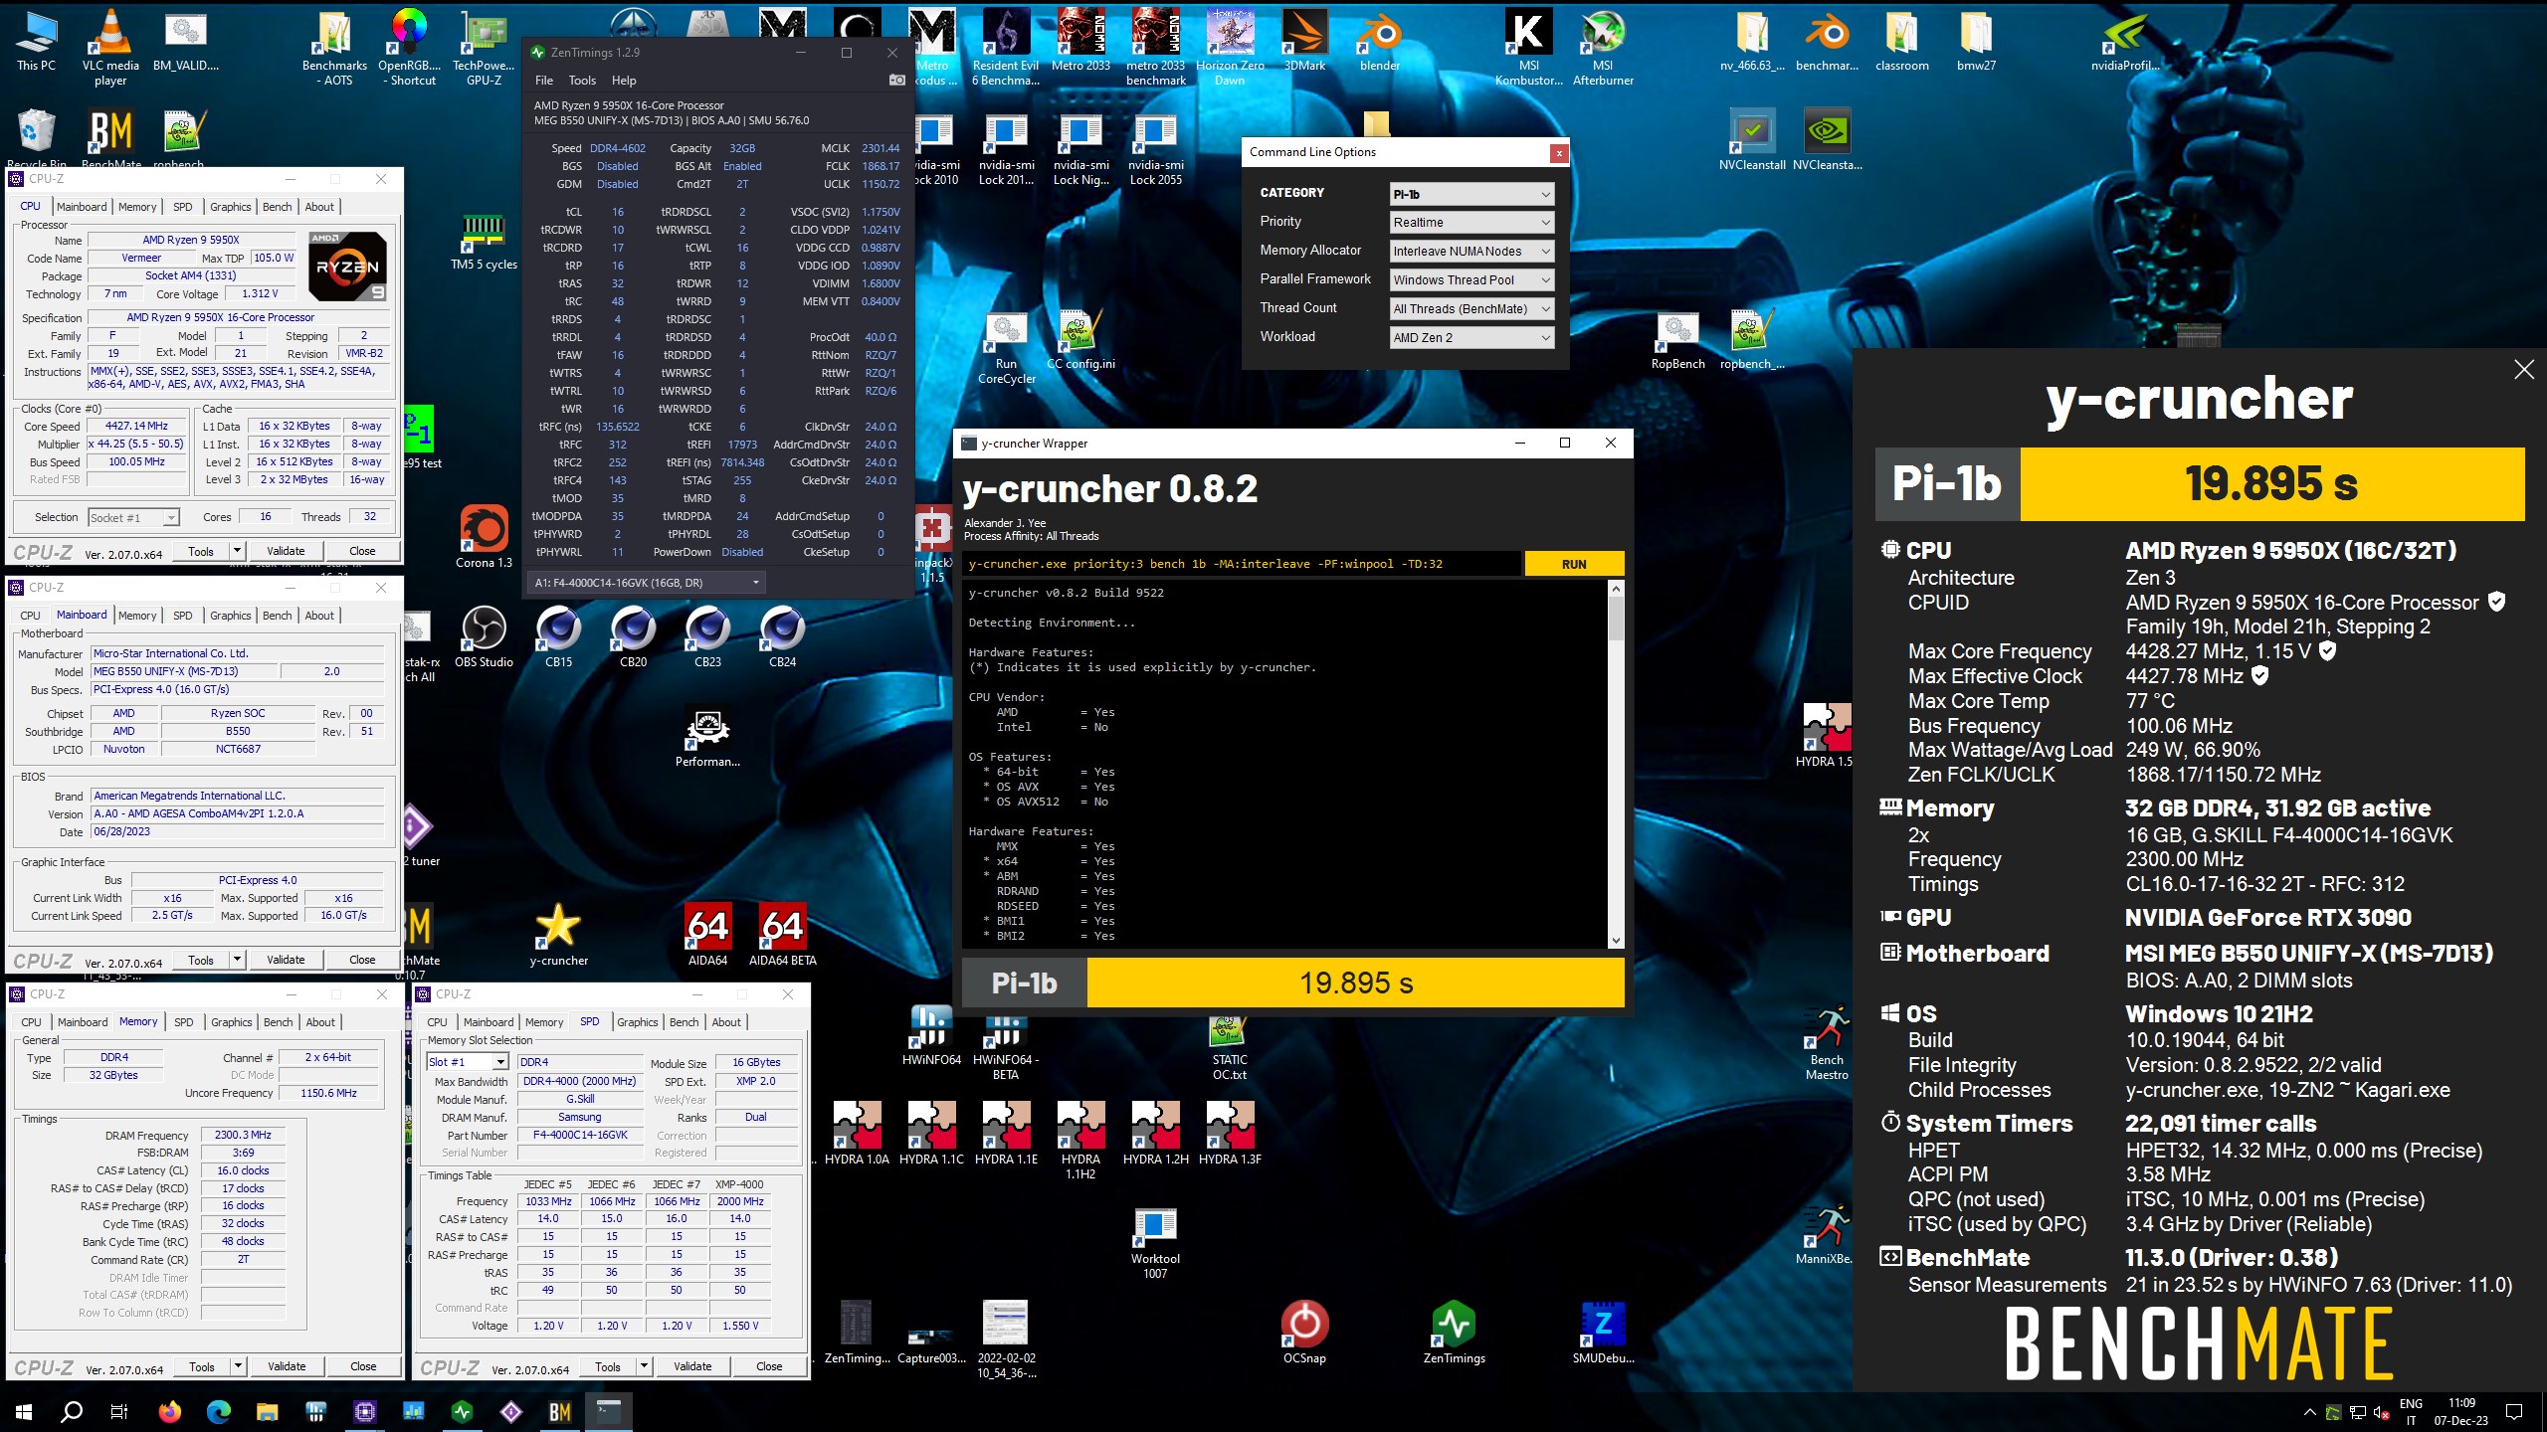
Task: Open CB23 Cinebench shortcut
Action: 707,636
